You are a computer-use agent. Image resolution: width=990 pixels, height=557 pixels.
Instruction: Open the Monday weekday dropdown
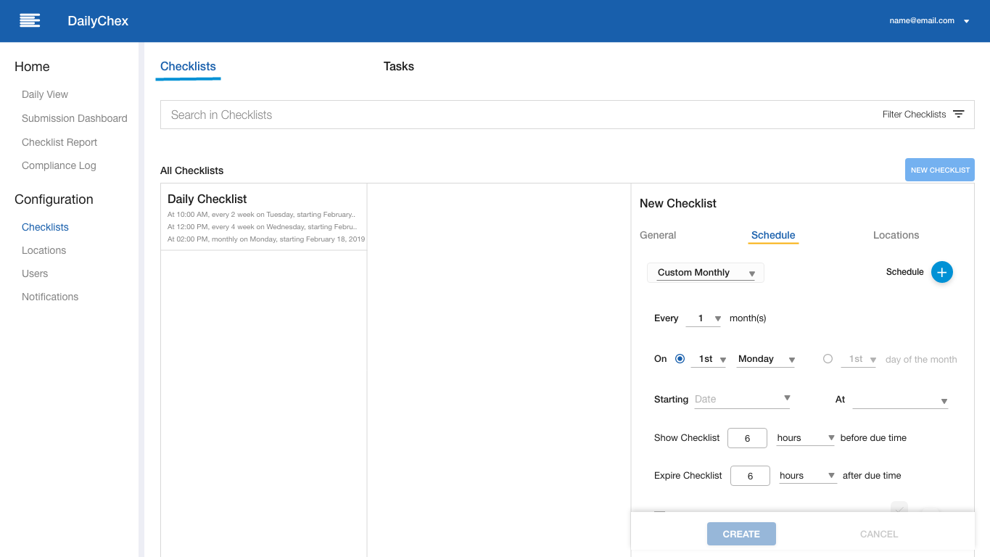[766, 359]
